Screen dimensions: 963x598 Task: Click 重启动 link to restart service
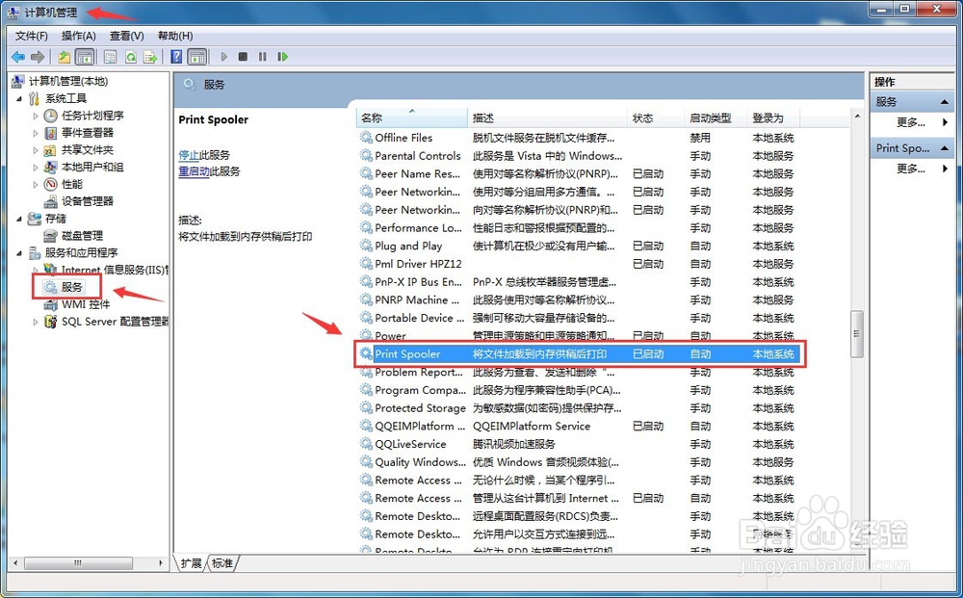195,171
